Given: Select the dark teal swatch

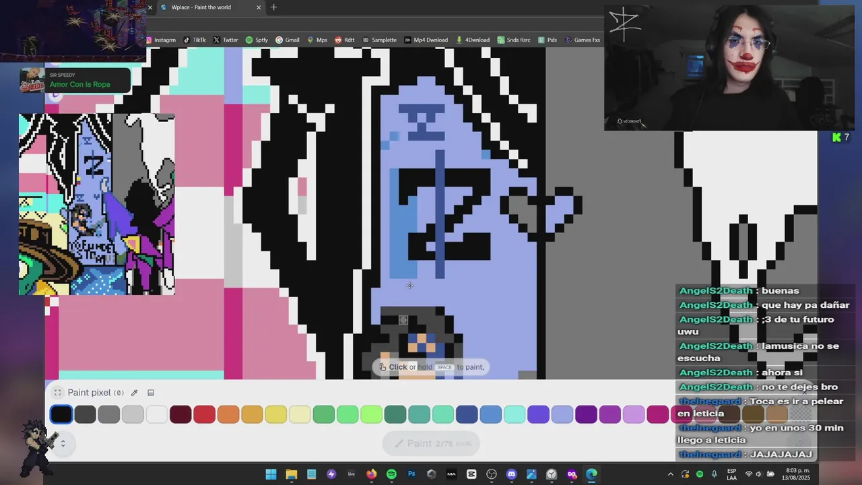Looking at the screenshot, I should 395,414.
